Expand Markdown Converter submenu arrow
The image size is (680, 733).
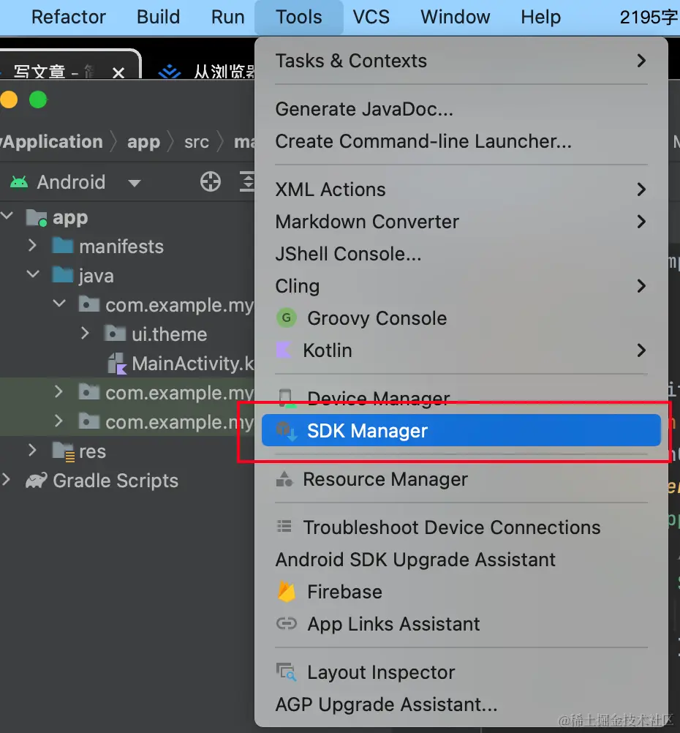642,222
